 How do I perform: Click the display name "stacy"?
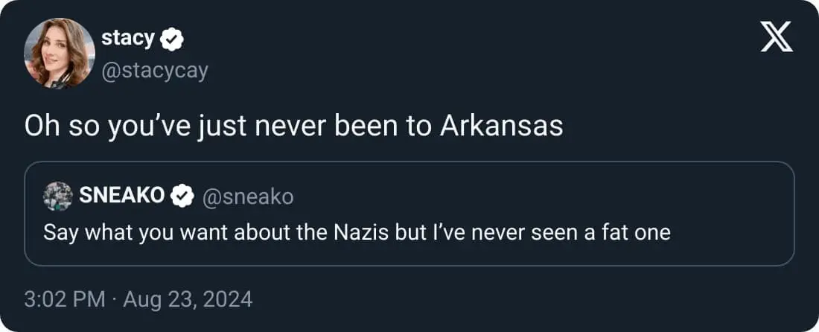pyautogui.click(x=127, y=38)
